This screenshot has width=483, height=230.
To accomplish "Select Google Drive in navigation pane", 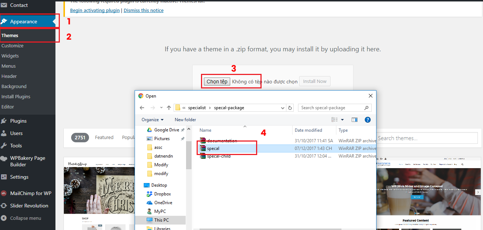I will pyautogui.click(x=162, y=130).
